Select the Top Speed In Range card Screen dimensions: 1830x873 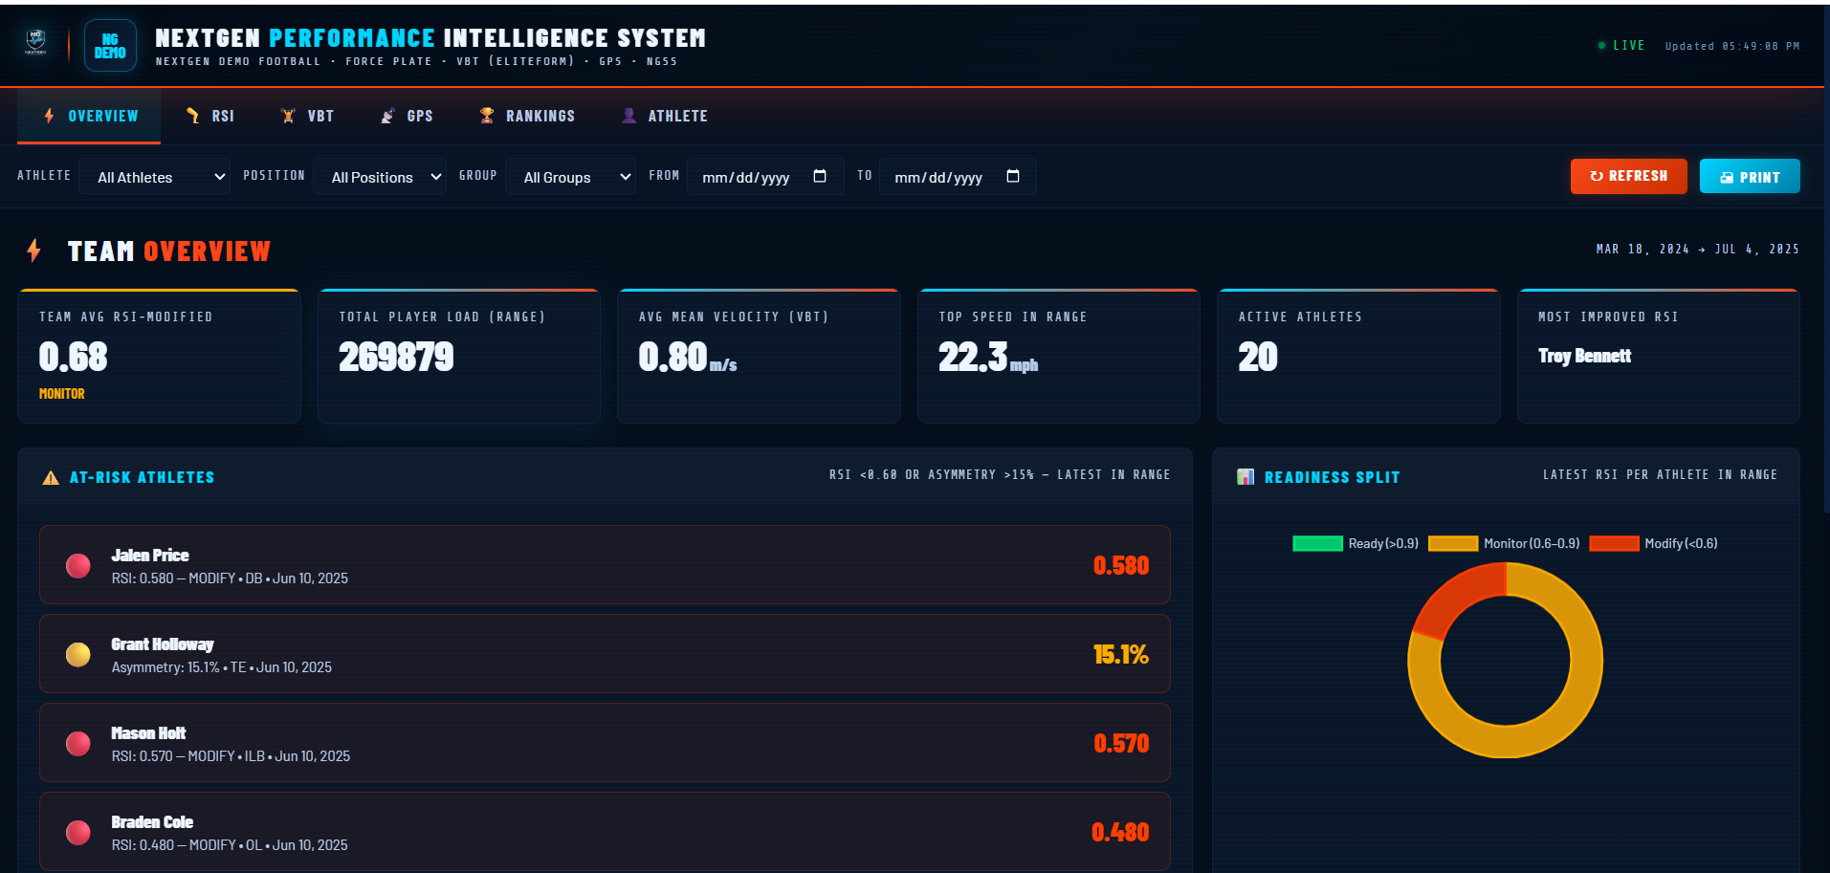[x=1059, y=356]
